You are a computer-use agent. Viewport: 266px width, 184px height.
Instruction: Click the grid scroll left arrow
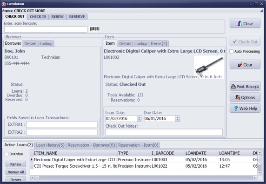coord(32,177)
